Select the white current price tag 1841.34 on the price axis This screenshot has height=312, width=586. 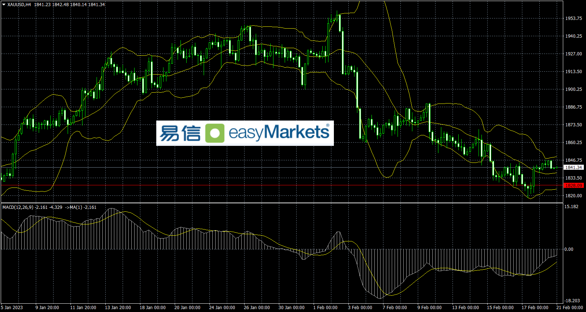[x=574, y=168]
